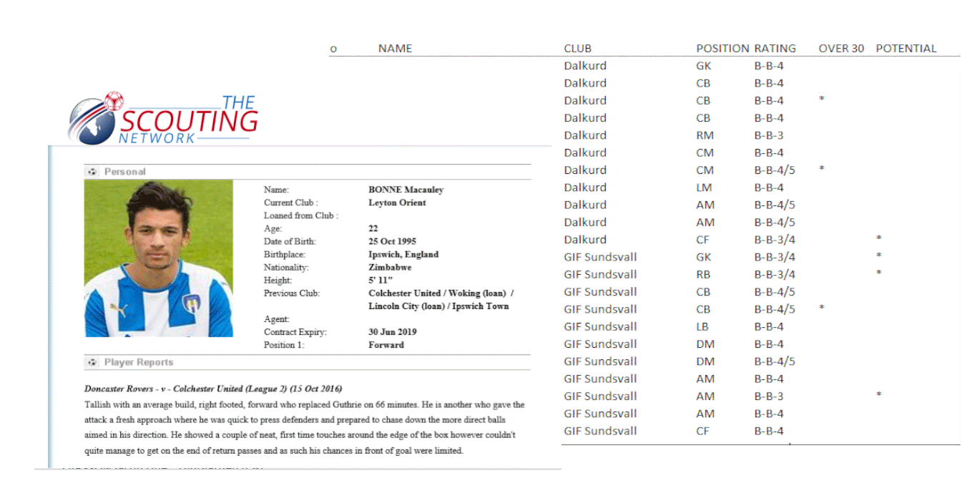Click the Potential asterisk in GIF Sundsvall AM row
This screenshot has width=972, height=501.
tap(878, 395)
